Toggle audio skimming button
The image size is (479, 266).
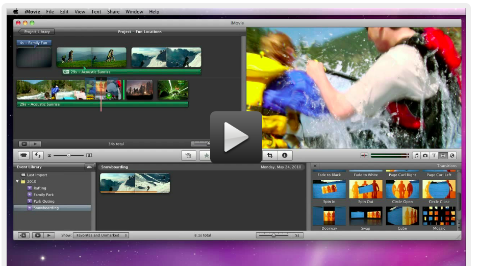pos(364,155)
